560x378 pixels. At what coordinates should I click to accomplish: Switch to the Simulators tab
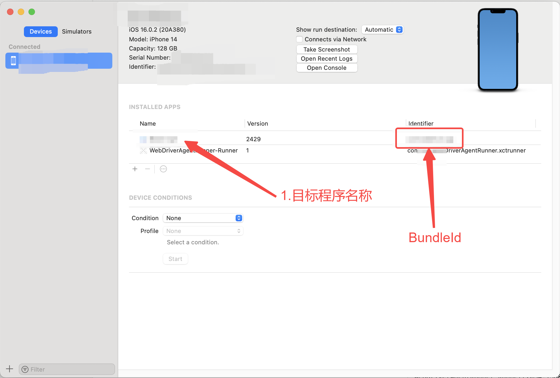tap(77, 31)
